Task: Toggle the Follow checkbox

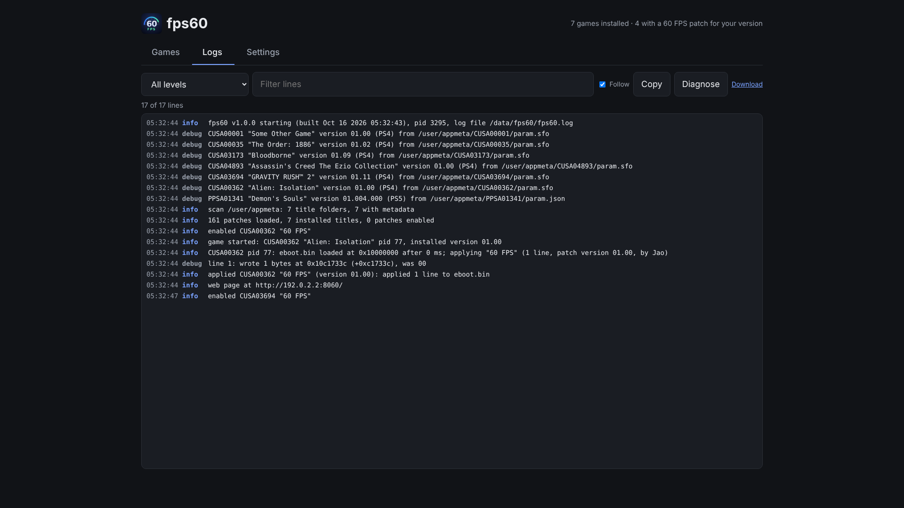Action: (x=602, y=85)
